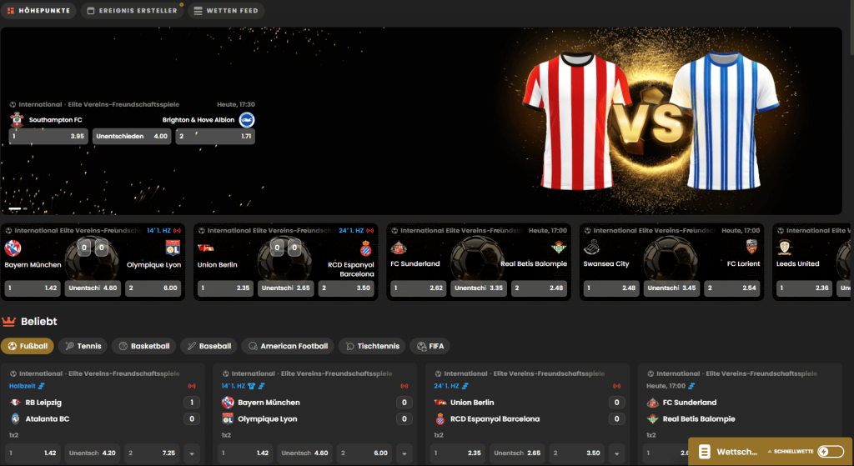Bet FC Sunderland 2.62 in top card

[419, 288]
